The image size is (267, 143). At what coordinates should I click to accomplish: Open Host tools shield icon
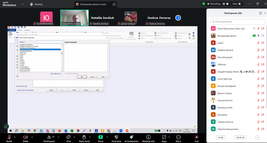pos(116,137)
